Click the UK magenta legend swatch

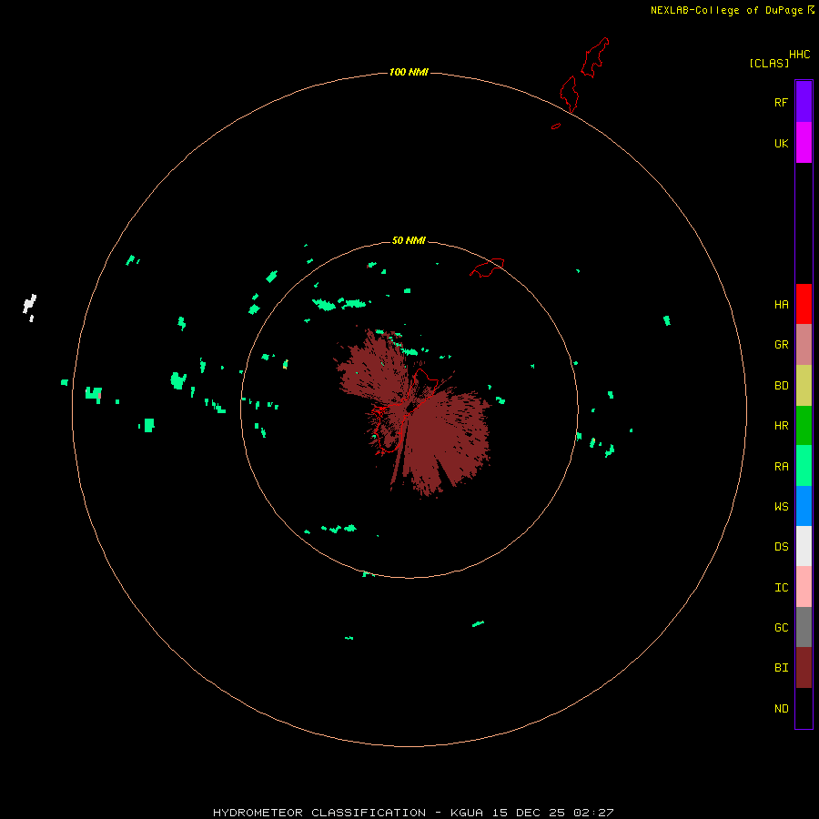tap(804, 143)
